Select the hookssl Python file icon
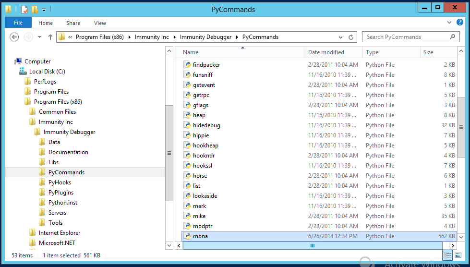This screenshot has width=470, height=267. coord(187,166)
